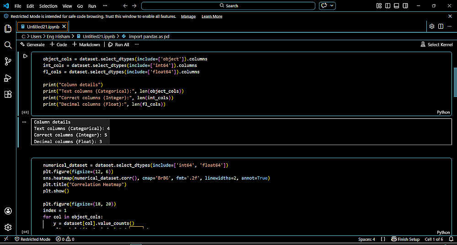Close the Untitled21.ipynb tab
Image resolution: width=457 pixels, height=245 pixels.
(64, 27)
